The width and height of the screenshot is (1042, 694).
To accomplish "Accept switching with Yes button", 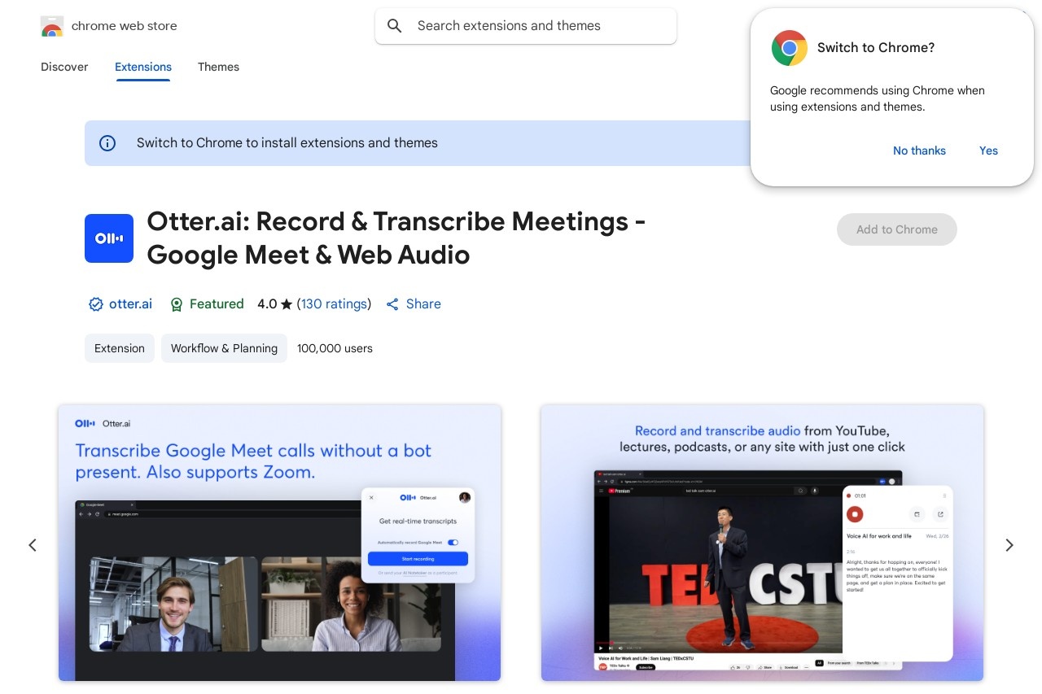I will pos(988,151).
